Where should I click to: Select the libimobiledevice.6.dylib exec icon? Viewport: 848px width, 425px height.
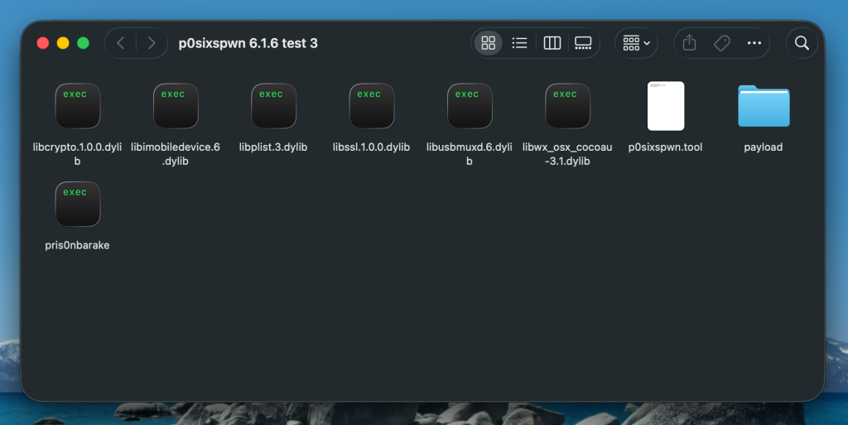click(x=176, y=106)
